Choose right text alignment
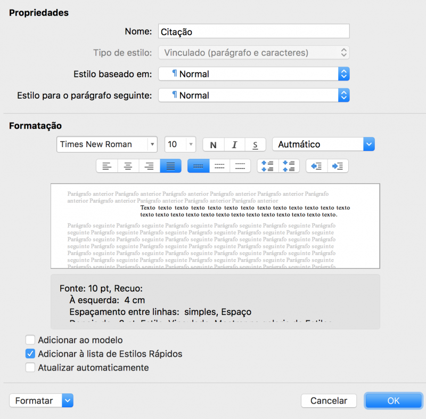This screenshot has width=426, height=419. coord(150,166)
